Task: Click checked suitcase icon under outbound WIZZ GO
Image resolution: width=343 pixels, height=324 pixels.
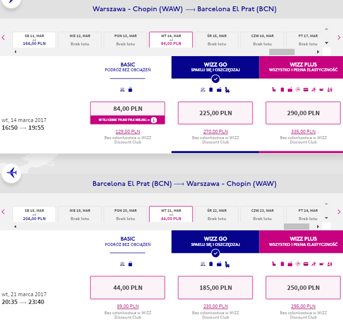Action: pos(211,89)
